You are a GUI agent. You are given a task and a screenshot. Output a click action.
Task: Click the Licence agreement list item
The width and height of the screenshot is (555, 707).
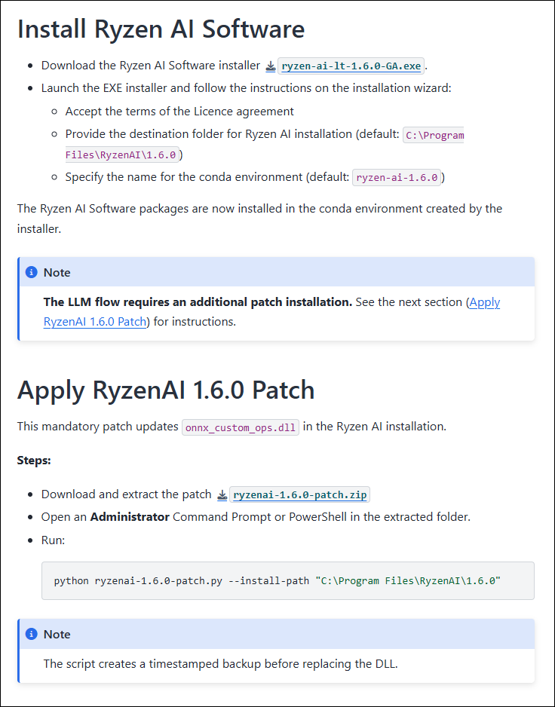point(179,111)
